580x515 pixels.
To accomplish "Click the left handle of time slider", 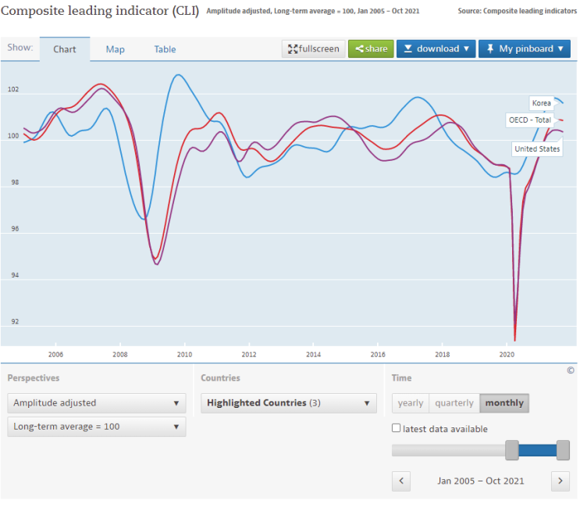I will (512, 450).
